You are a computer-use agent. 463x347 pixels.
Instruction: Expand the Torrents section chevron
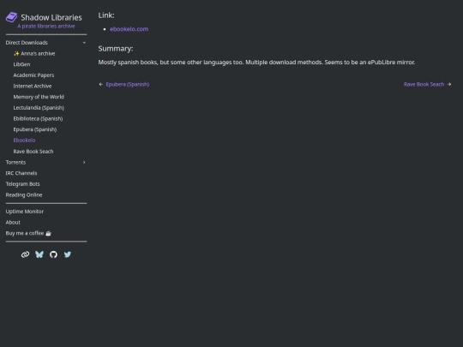pos(84,162)
